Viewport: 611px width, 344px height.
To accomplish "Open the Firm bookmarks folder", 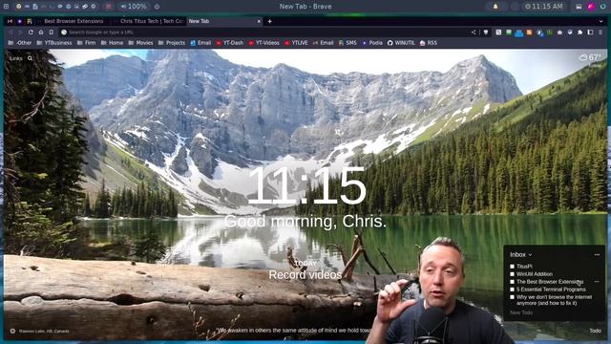I will tap(86, 43).
